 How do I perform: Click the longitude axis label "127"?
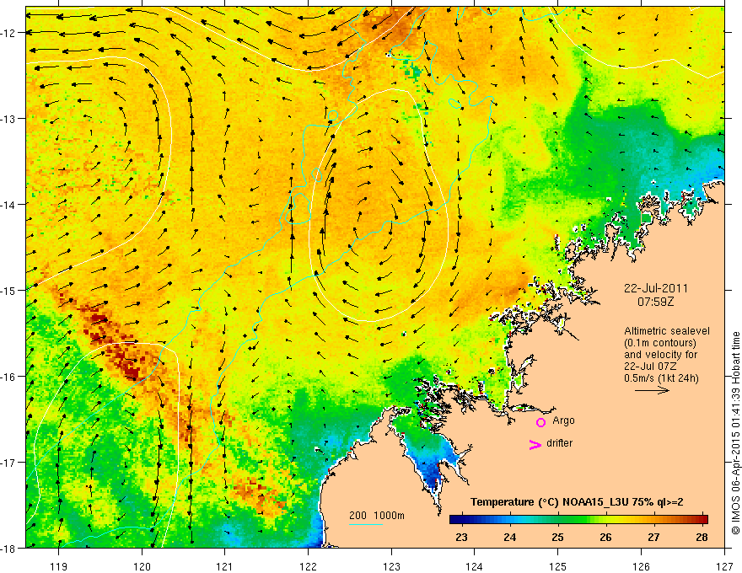[x=724, y=565]
